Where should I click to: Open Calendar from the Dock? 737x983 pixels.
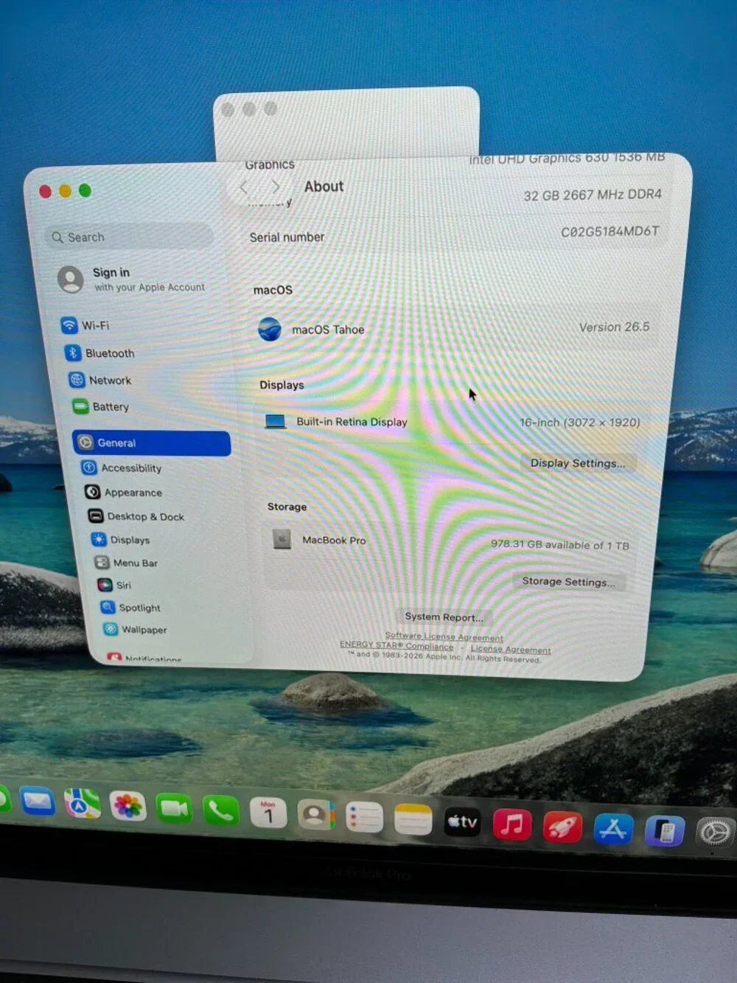coord(268,813)
